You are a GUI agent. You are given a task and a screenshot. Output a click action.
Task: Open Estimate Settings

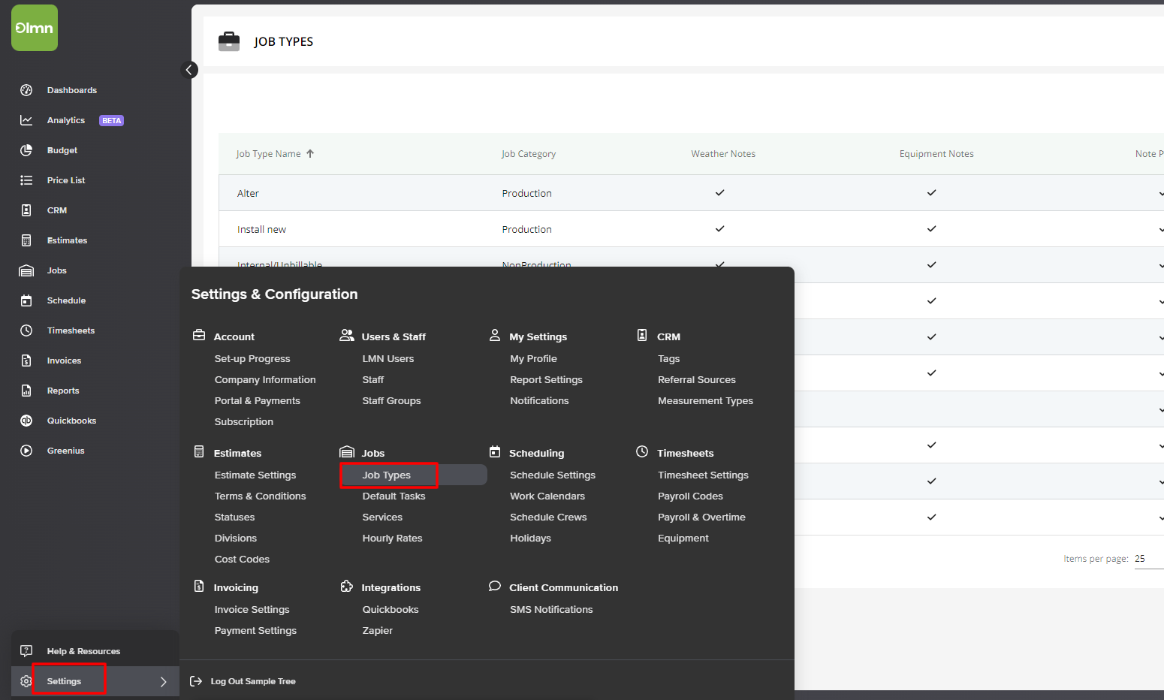point(255,475)
